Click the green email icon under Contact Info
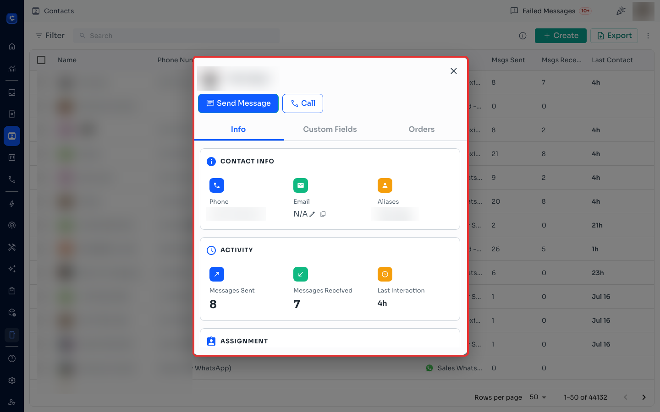Screen dimensions: 660x412 [x=301, y=185]
